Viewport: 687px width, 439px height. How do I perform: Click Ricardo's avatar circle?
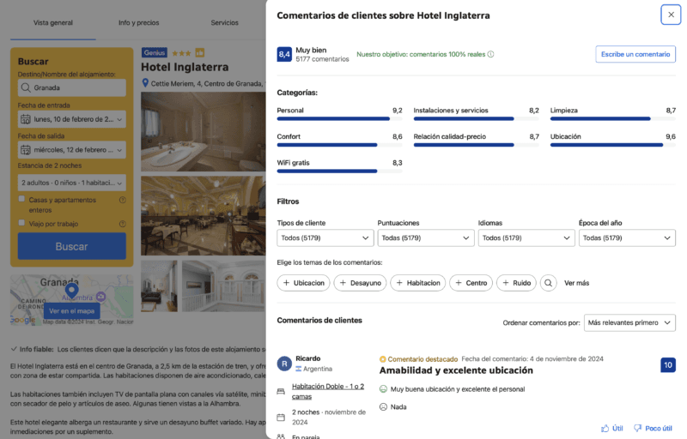[284, 364]
